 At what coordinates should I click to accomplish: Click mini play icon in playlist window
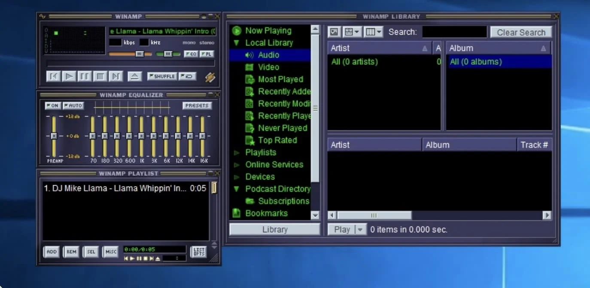coord(133,258)
